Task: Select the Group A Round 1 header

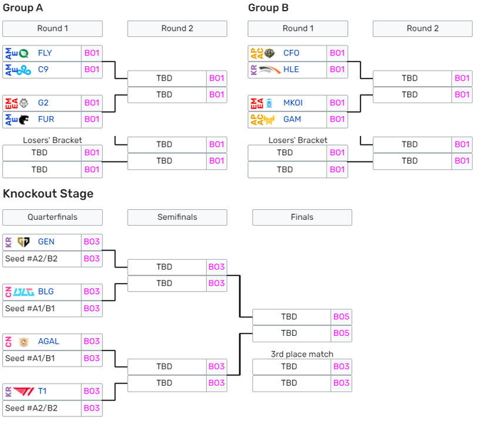Action: click(x=53, y=28)
